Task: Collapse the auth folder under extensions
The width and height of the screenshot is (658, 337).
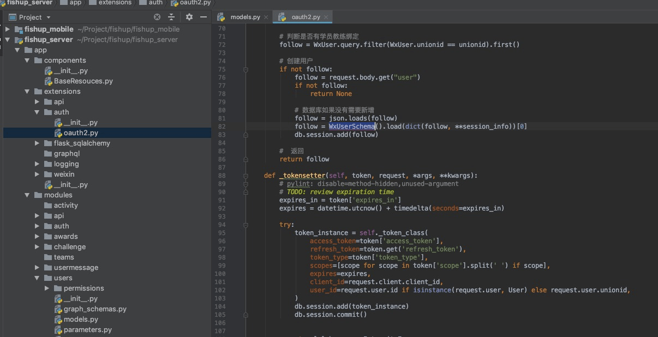Action: point(37,112)
